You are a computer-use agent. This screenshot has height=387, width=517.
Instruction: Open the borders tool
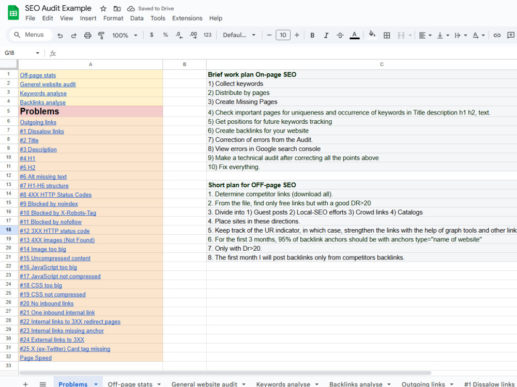coord(387,35)
